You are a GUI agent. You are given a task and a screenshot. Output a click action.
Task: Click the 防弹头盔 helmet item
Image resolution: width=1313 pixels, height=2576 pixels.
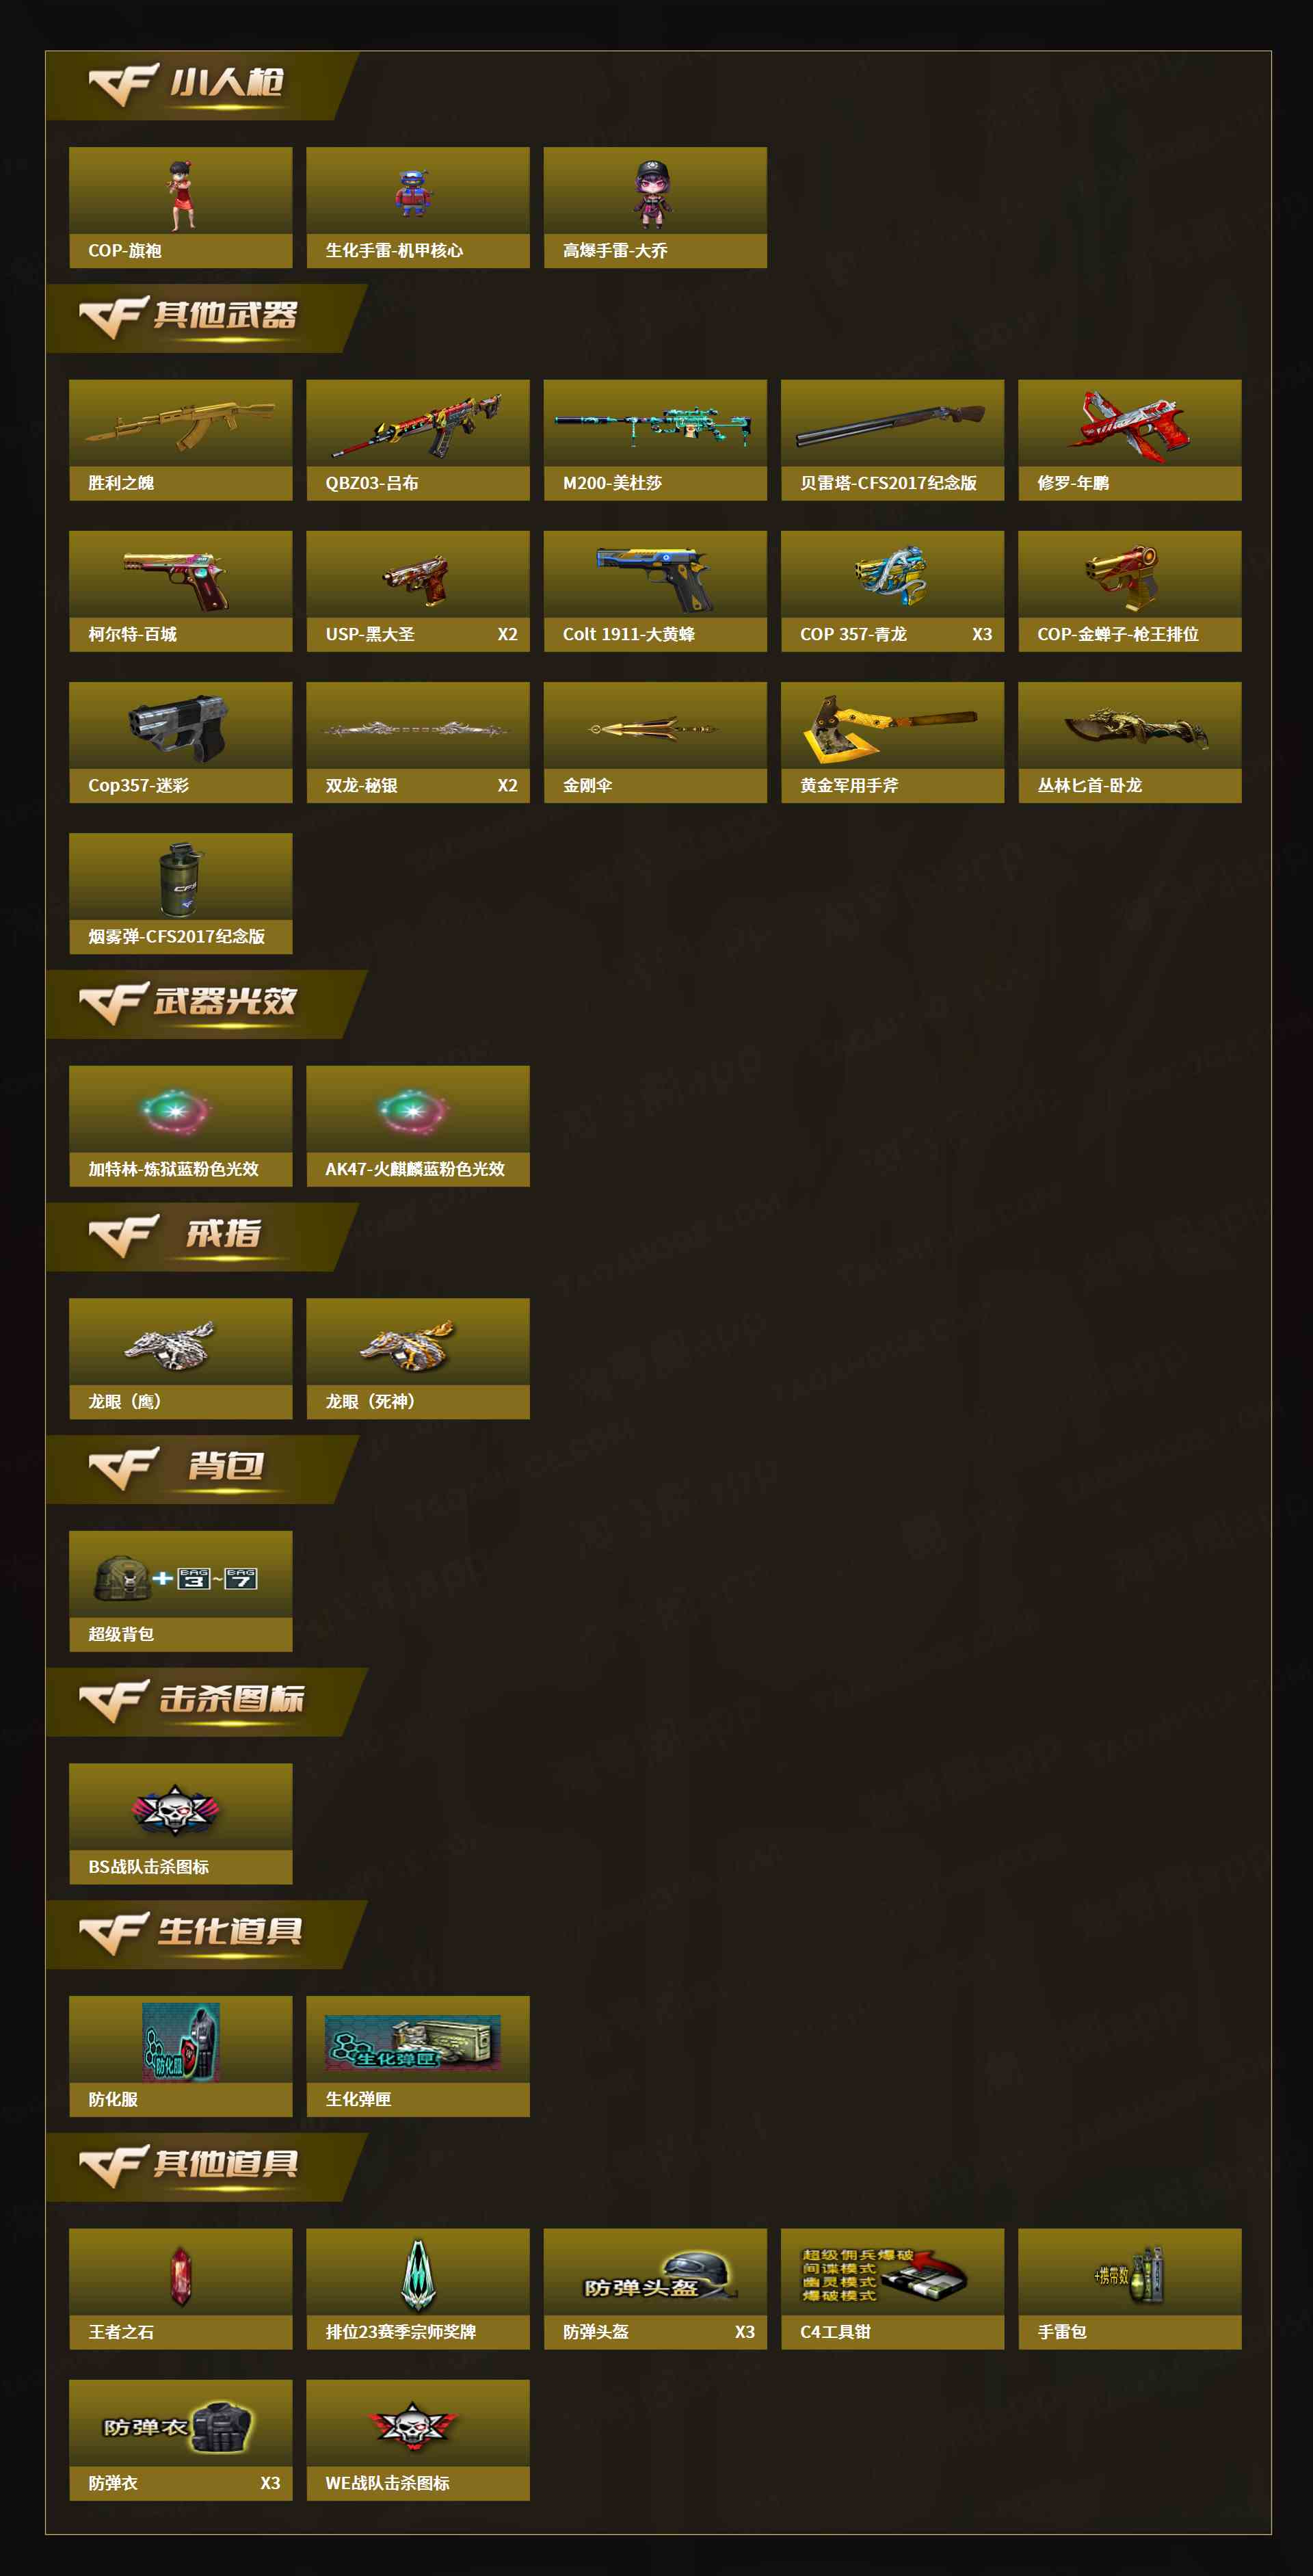click(x=655, y=2289)
